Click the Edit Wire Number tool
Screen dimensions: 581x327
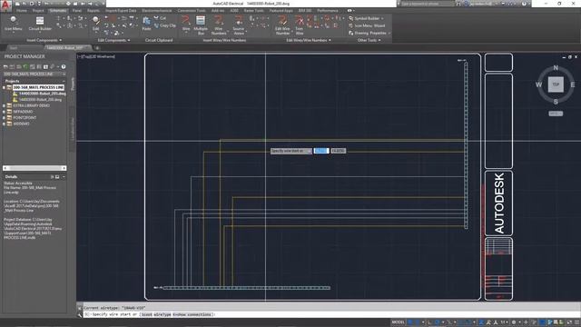282,25
